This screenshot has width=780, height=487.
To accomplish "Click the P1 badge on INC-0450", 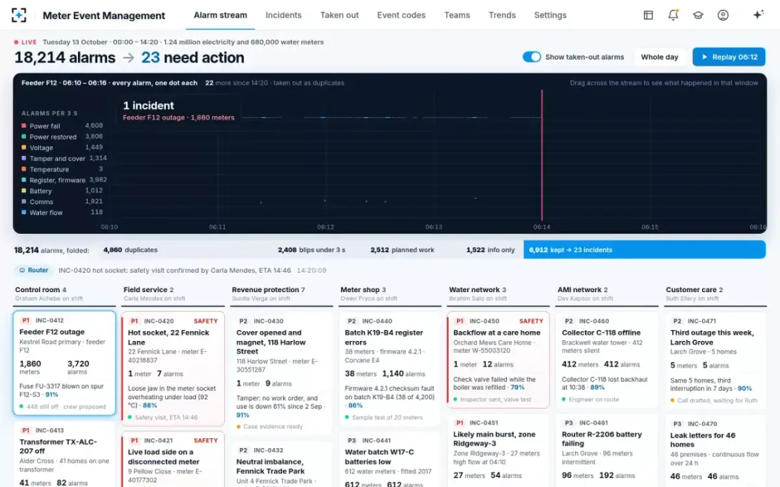I will pos(460,321).
